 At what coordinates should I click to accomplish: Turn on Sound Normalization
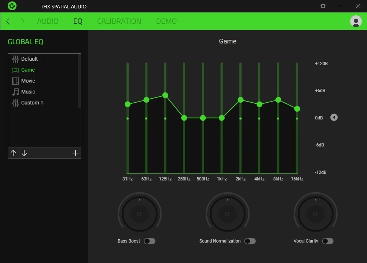(x=250, y=241)
